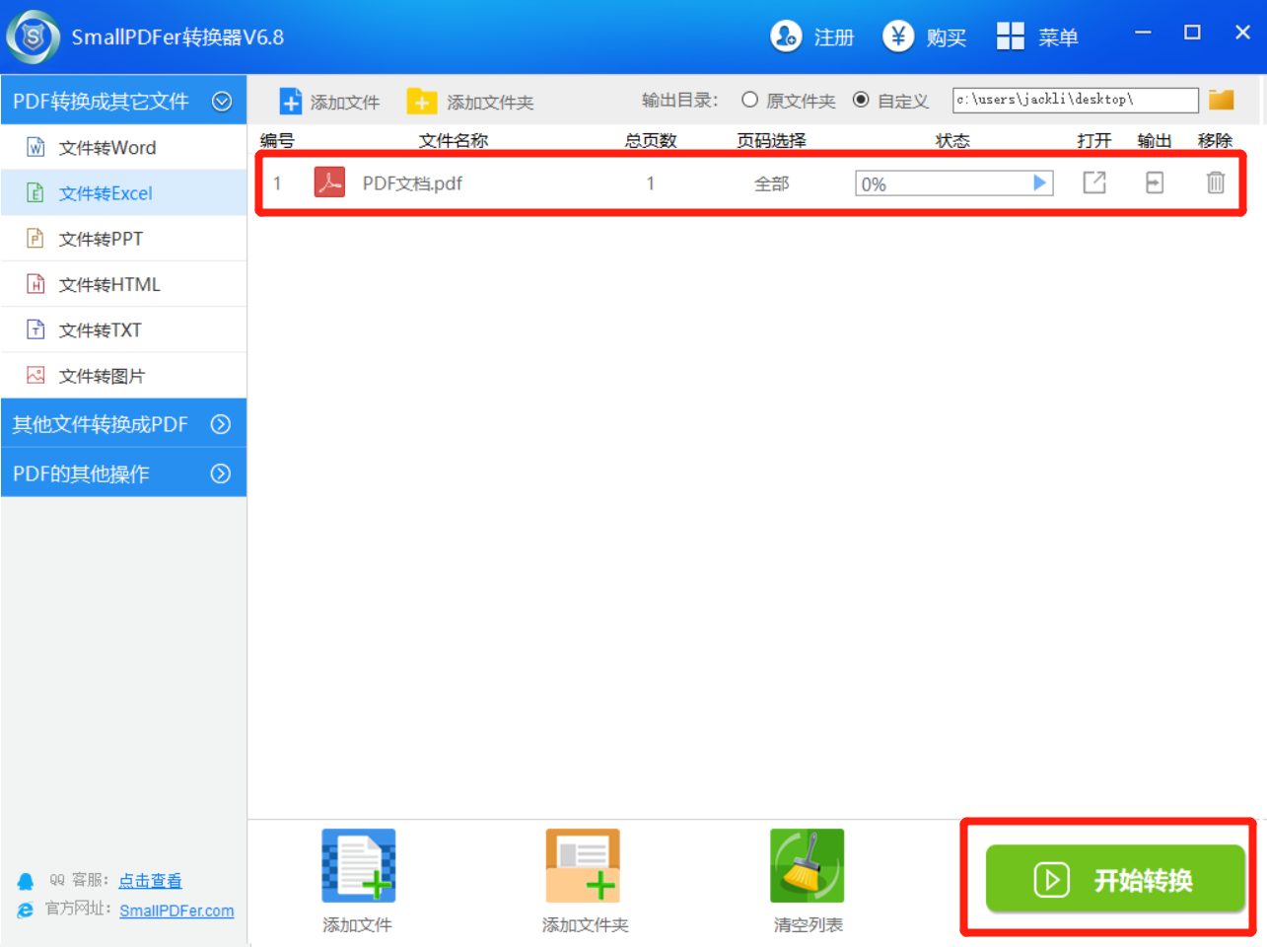The image size is (1267, 947).
Task: Remove PDF文档.pdf with trash icon
Action: [x=1216, y=182]
